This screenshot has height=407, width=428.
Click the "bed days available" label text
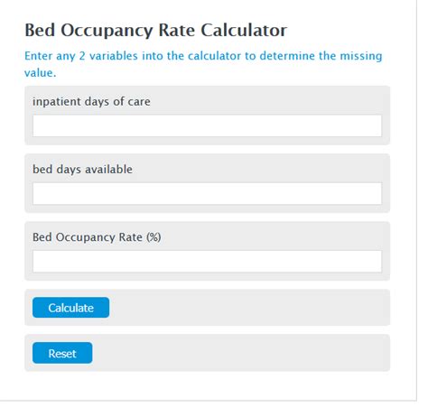coord(82,170)
